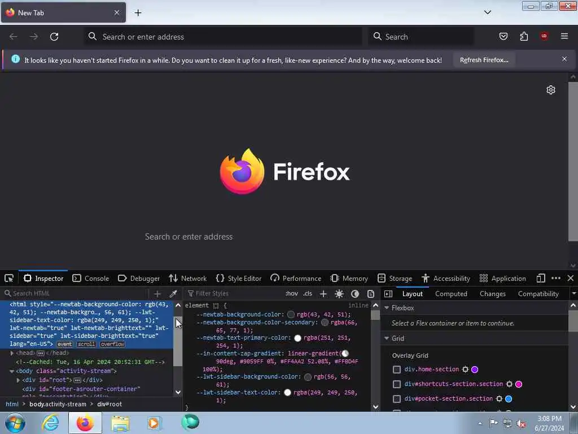The image size is (578, 434).
Task: Add new CSS rule plus icon
Action: (323, 294)
